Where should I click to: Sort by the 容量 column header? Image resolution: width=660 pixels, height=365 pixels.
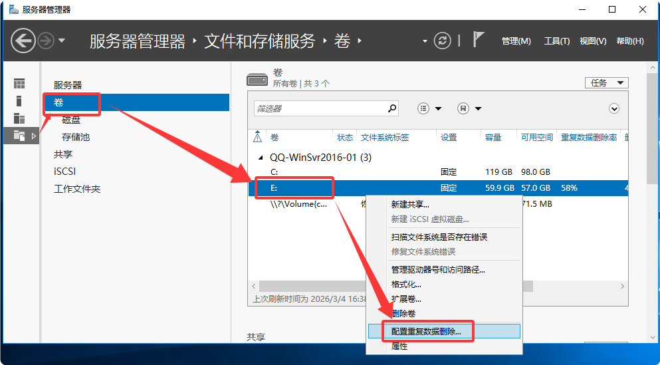[493, 137]
